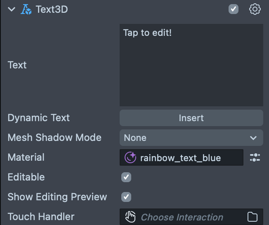Open the Mesh Shadow Mode dropdown
This screenshot has height=225, width=269.
click(x=191, y=138)
